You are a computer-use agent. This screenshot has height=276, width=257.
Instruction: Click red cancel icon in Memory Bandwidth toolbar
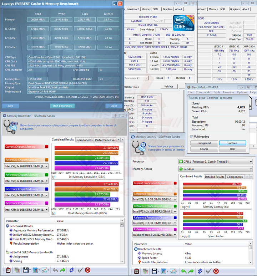87,270
